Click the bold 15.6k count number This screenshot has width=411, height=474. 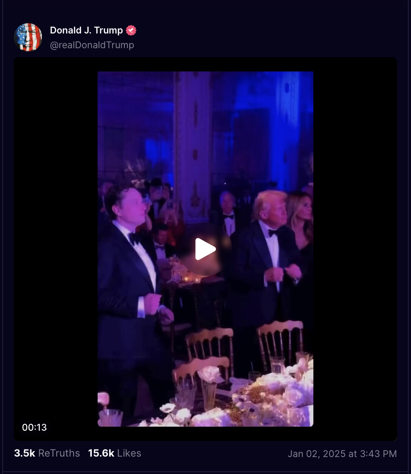tap(101, 453)
